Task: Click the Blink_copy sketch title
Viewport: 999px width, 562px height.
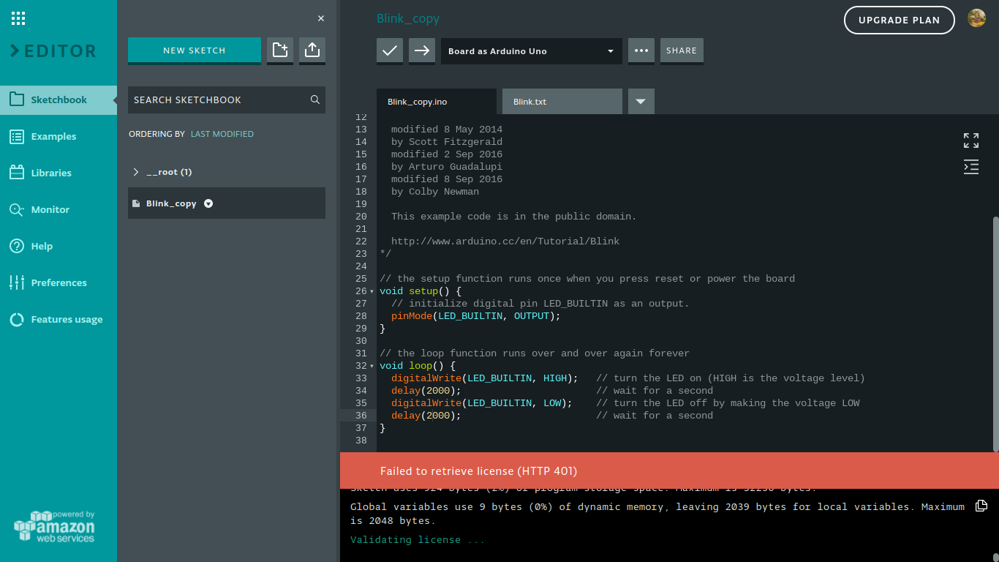Action: tap(408, 19)
